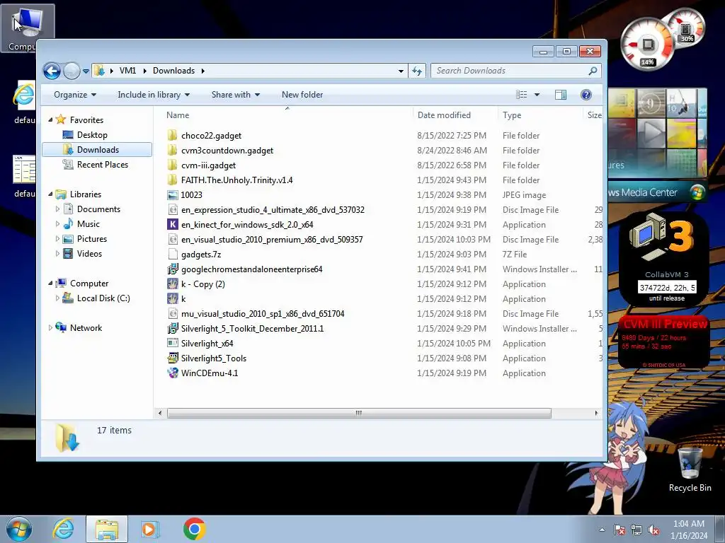Select the gadgets.7z file icon
Image resolution: width=725 pixels, height=543 pixels.
[173, 254]
